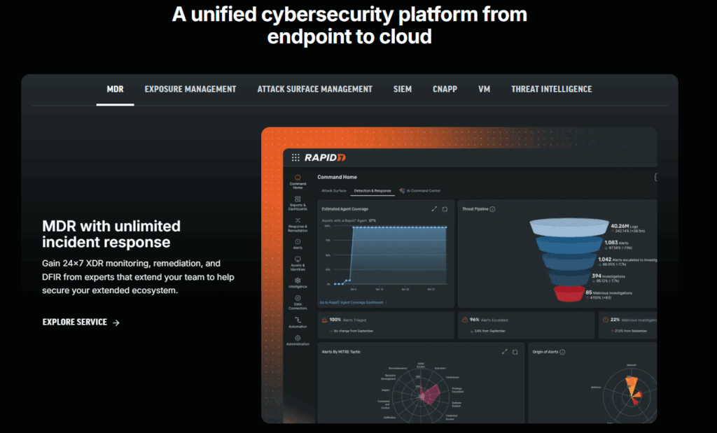Open the app grid launcher icon
Screen dimensions: 717x433
pyautogui.click(x=295, y=157)
